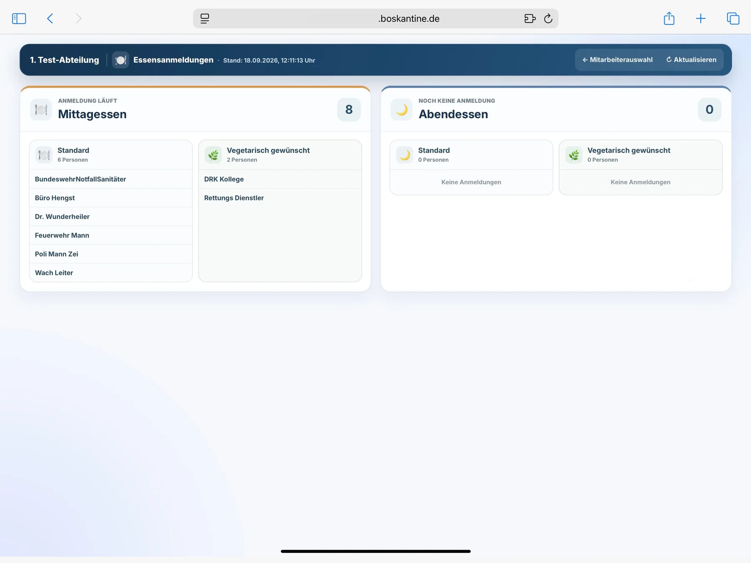Reload the boskantine.de page
Viewport: 751px width, 563px height.
(548, 18)
